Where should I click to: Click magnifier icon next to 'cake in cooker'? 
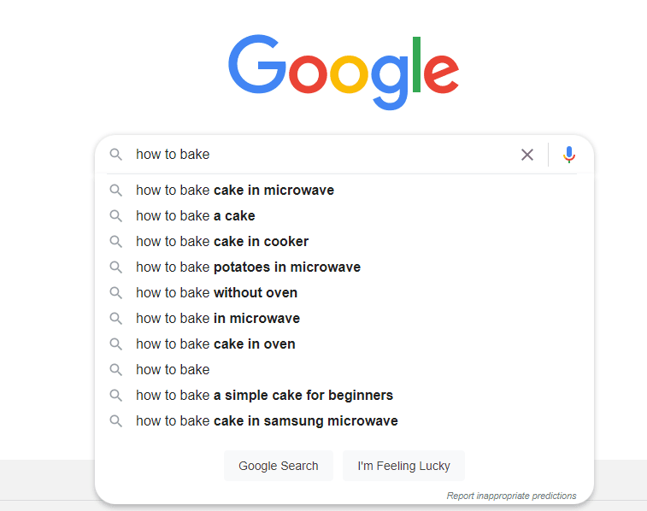click(x=115, y=241)
